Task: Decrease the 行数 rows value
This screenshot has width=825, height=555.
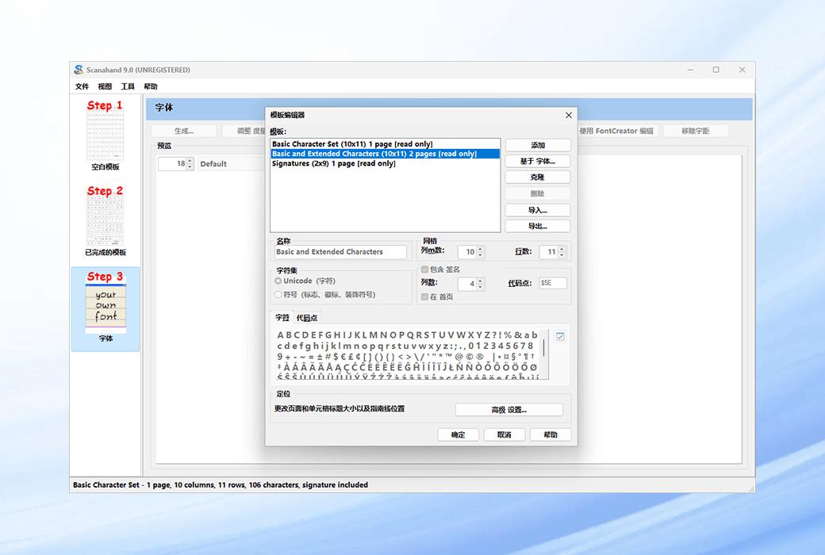Action: [x=562, y=255]
